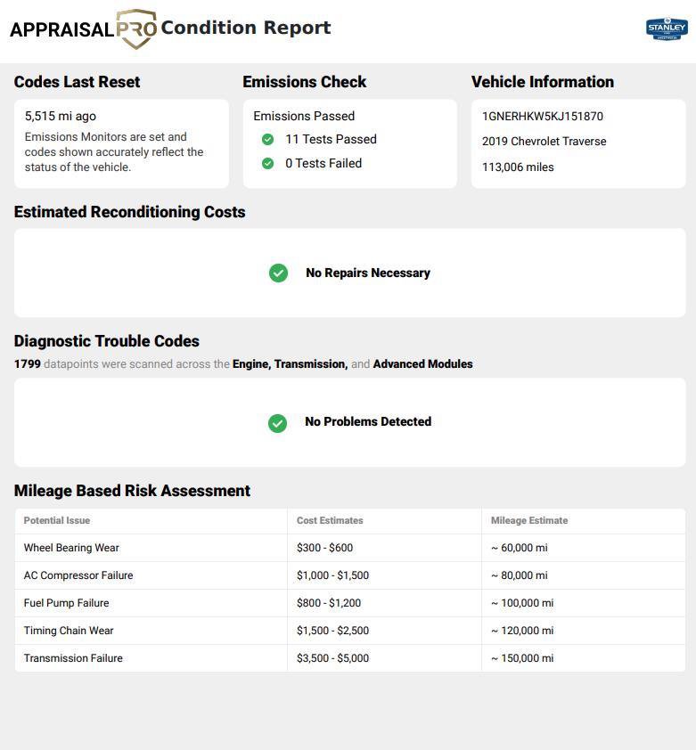The height and width of the screenshot is (750, 696).
Task: Click the Stanley dealership badge logo
Action: click(667, 29)
